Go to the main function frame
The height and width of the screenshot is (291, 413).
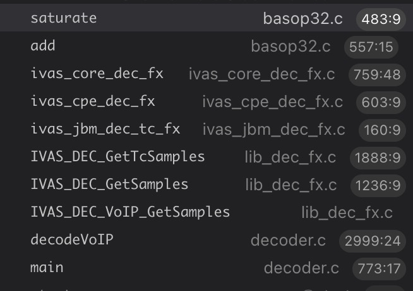tap(47, 268)
